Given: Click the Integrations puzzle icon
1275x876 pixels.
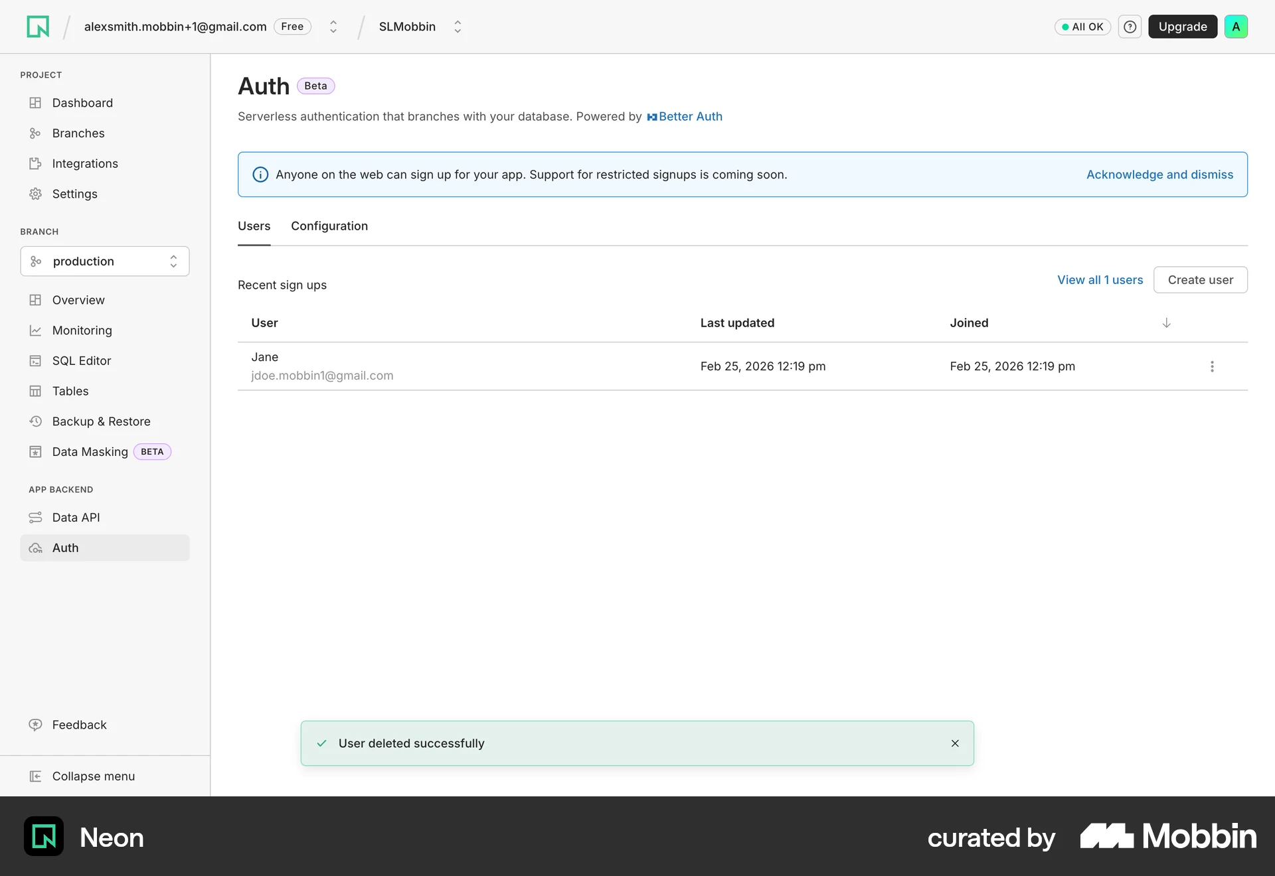Looking at the screenshot, I should [35, 164].
